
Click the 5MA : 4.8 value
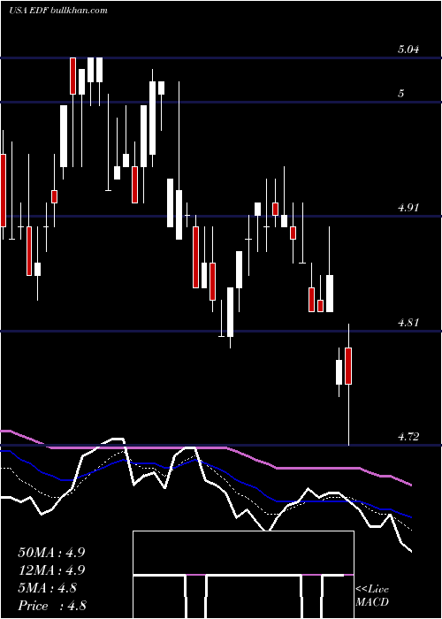click(48, 588)
